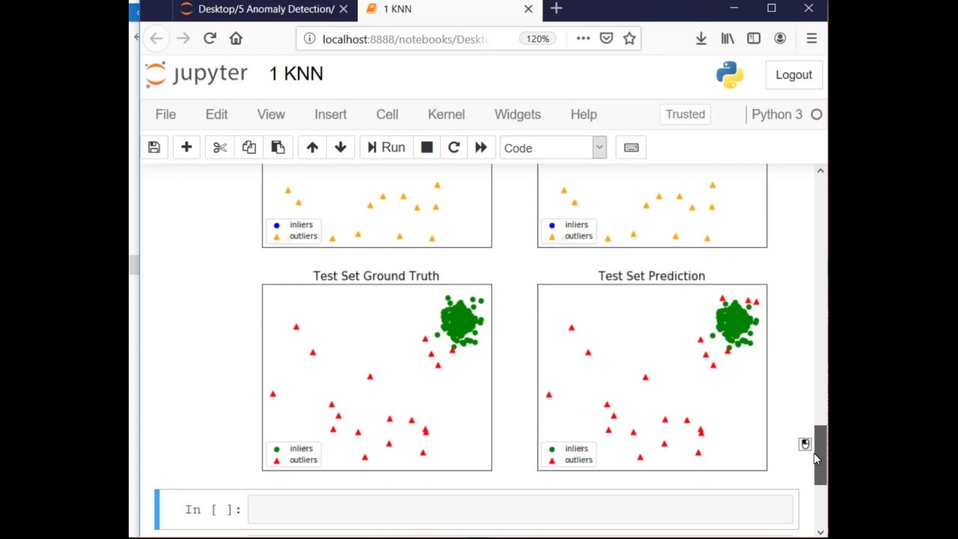Bookmark this page with the star
Viewport: 958px width, 539px height.
(629, 39)
